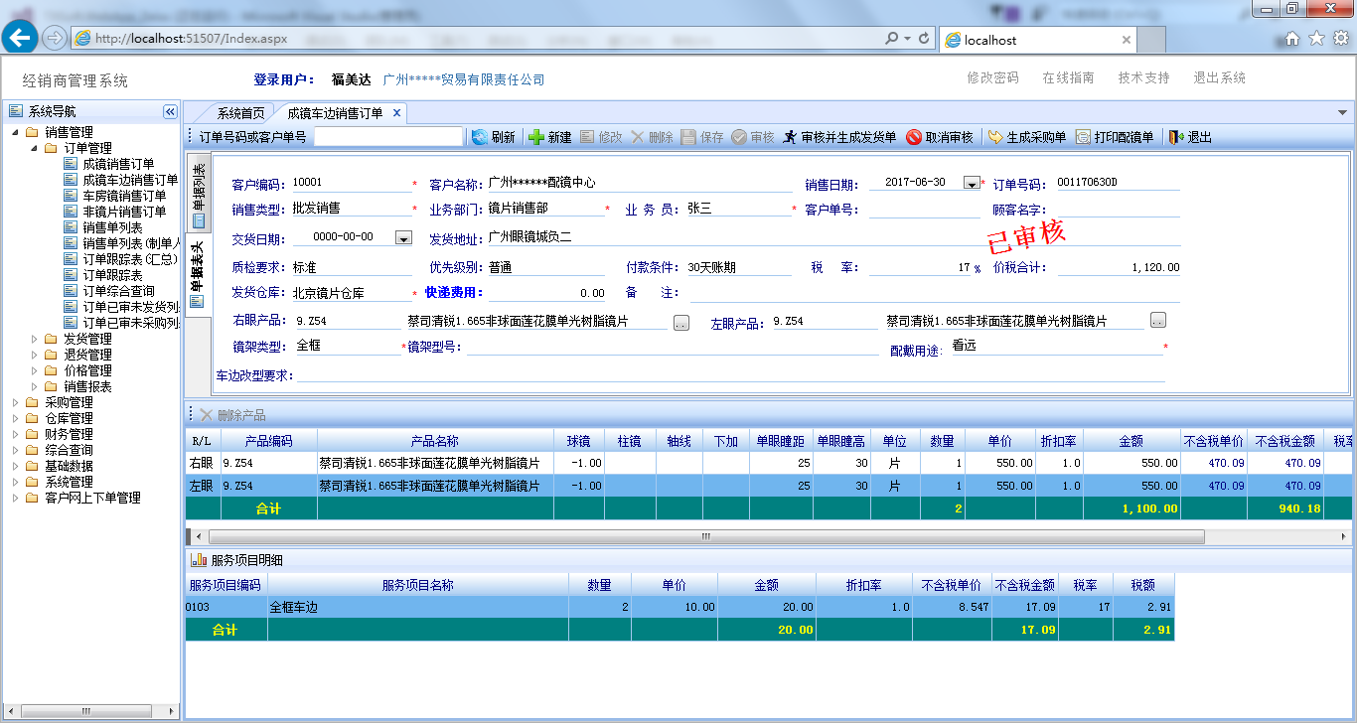
Task: Open the 交货日期 date dropdown
Action: [x=403, y=237]
